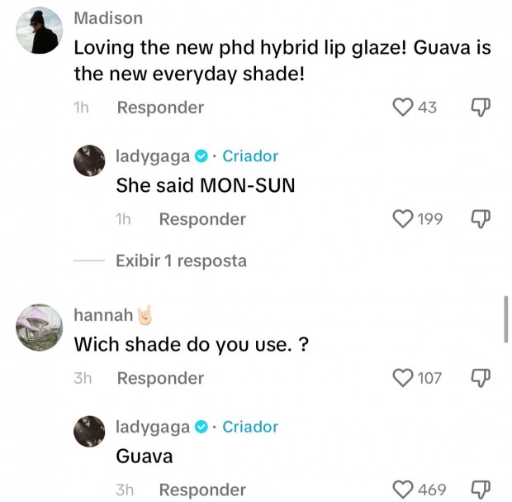Open ladygaga avatar on MON-SUN reply
The height and width of the screenshot is (502, 512).
click(89, 161)
